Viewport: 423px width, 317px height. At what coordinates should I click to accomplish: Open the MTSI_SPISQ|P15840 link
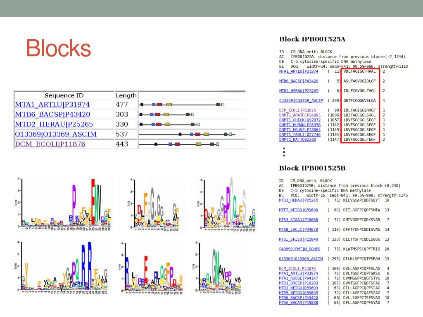[298, 239]
